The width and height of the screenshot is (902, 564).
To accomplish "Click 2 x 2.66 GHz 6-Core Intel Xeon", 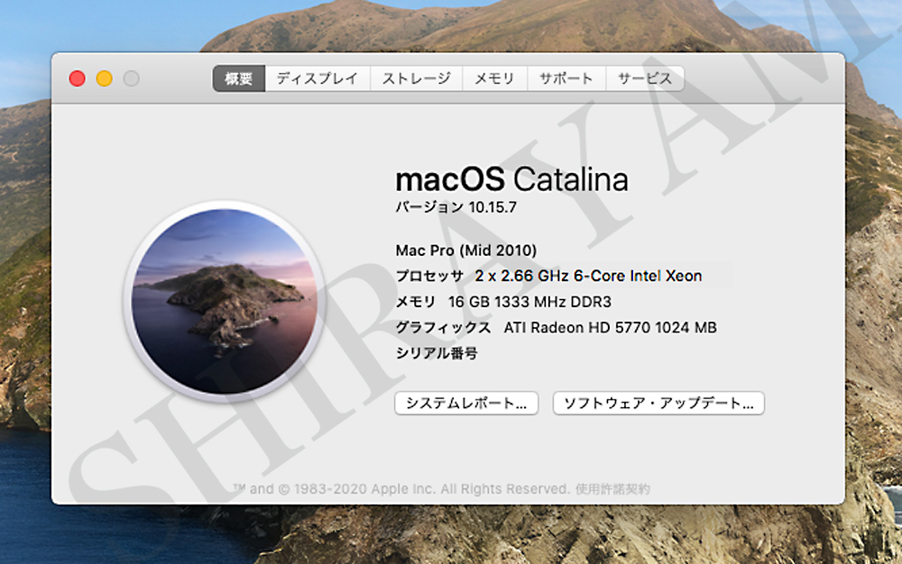I will coord(588,277).
